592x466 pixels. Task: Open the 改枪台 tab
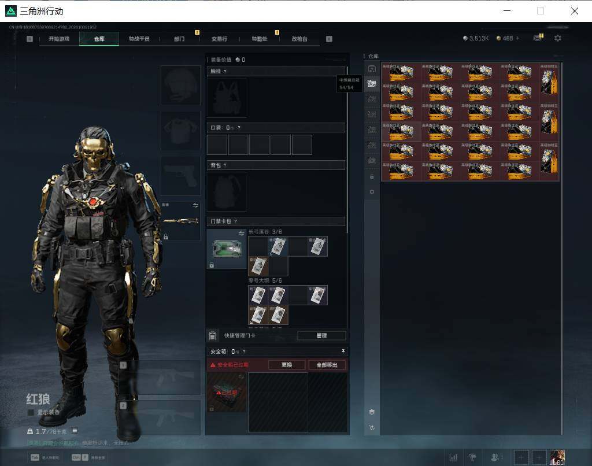tap(299, 39)
